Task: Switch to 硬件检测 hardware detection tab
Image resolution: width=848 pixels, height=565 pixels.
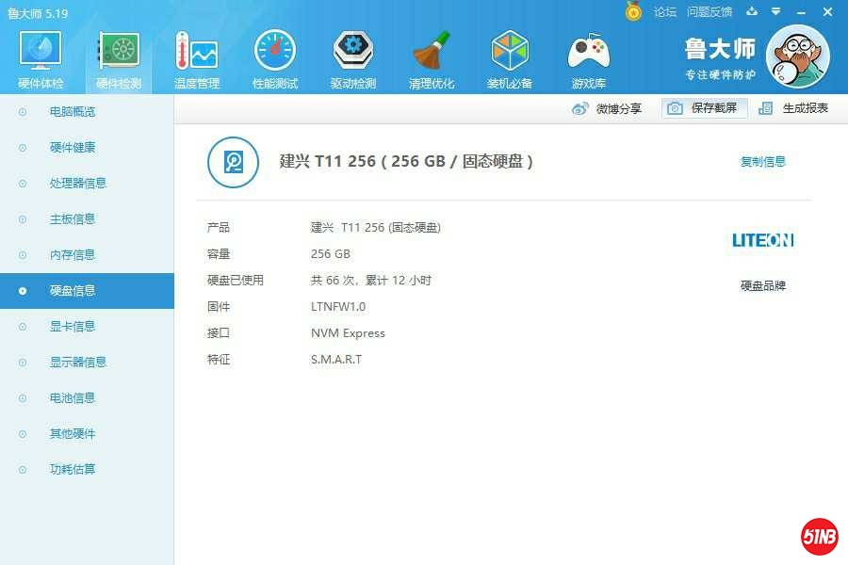Action: click(117, 56)
